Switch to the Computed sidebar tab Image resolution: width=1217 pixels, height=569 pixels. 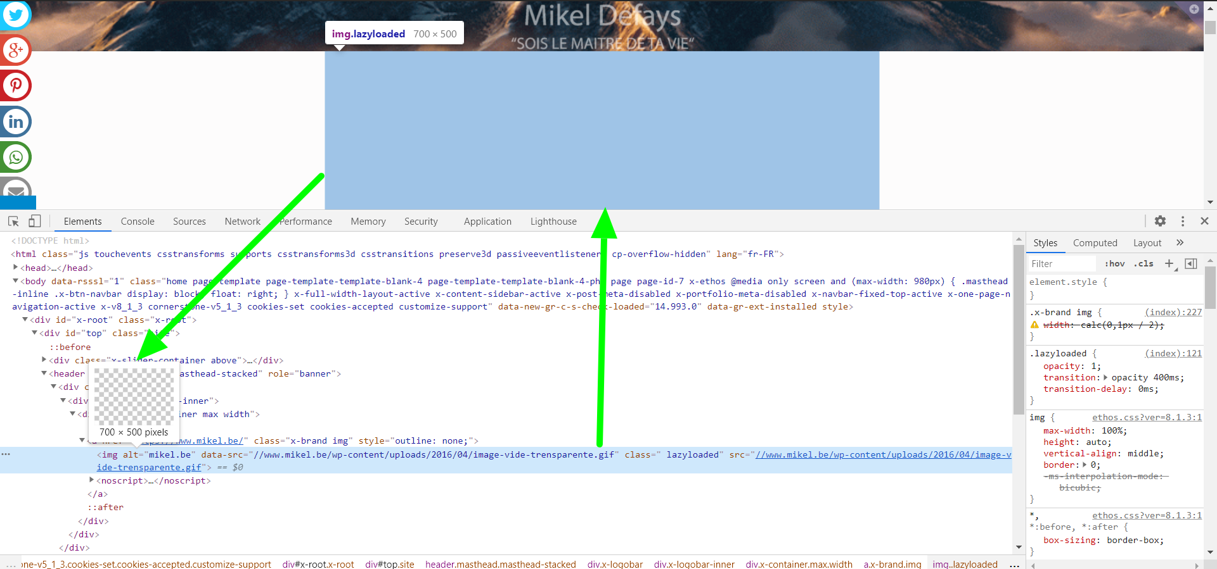coord(1095,243)
